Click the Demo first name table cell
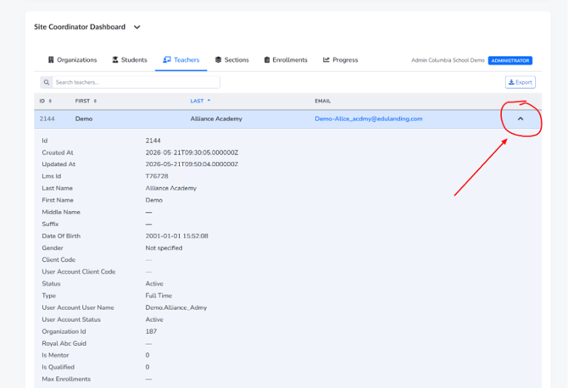The width and height of the screenshot is (568, 388). (84, 119)
